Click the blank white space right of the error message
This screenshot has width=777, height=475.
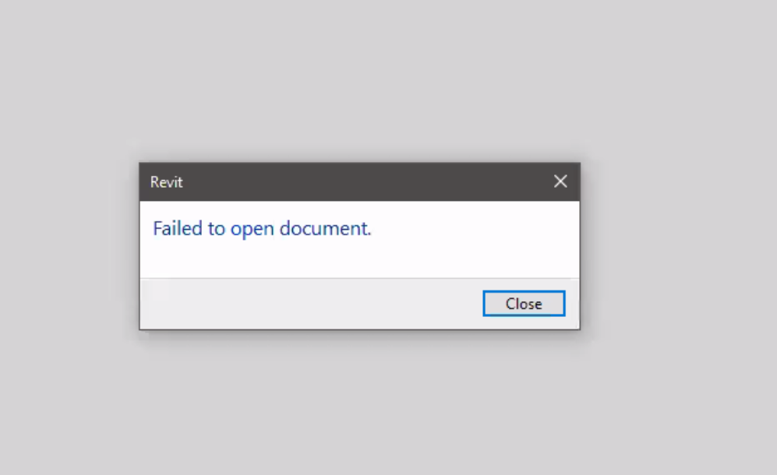pyautogui.click(x=475, y=228)
